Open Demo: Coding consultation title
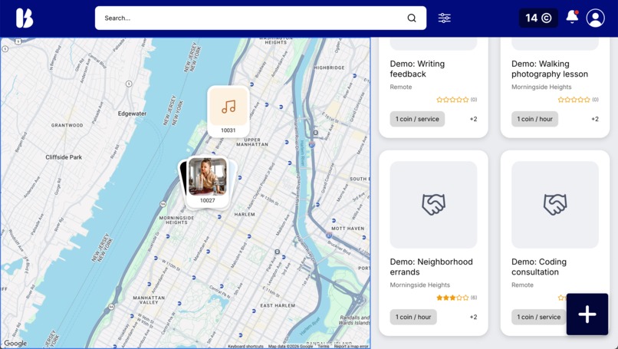This screenshot has width=618, height=349. click(x=539, y=267)
